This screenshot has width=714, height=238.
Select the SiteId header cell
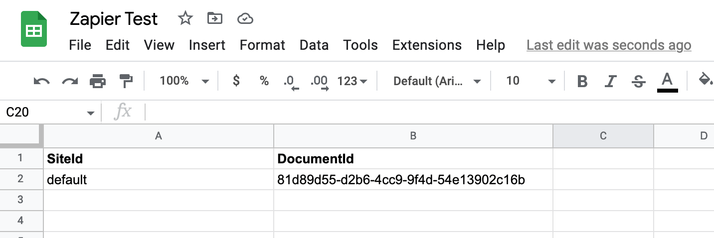pyautogui.click(x=159, y=158)
